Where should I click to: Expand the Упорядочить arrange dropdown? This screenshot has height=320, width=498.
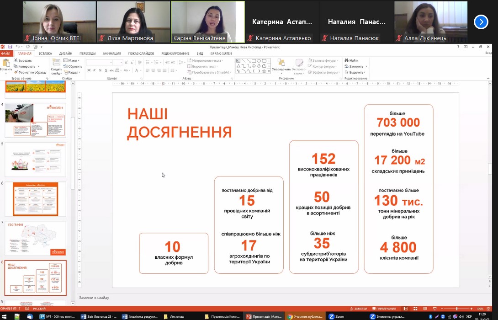[281, 69]
